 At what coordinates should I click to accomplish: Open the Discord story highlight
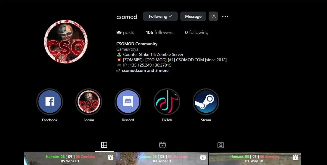click(x=128, y=102)
